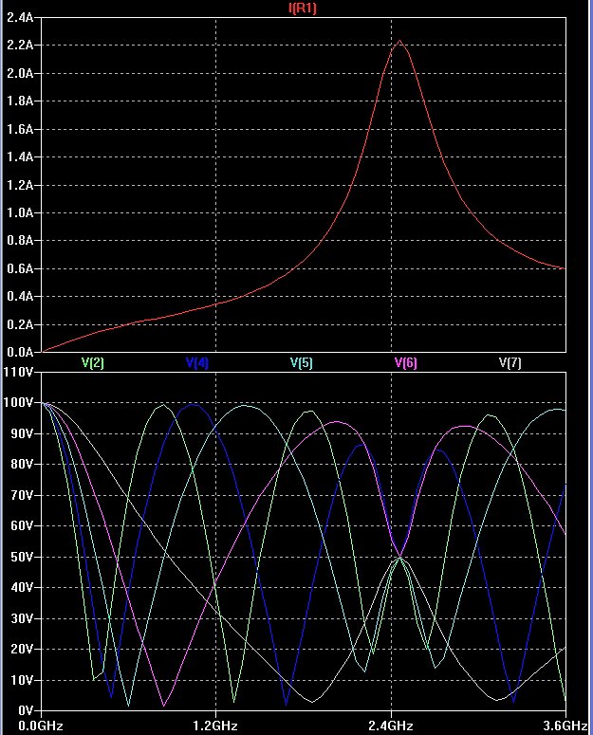Pick the magenta V(6) trace label

(405, 362)
